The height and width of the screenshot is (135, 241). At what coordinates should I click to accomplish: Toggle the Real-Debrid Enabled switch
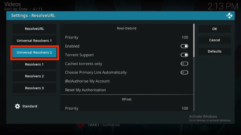pos(184,46)
